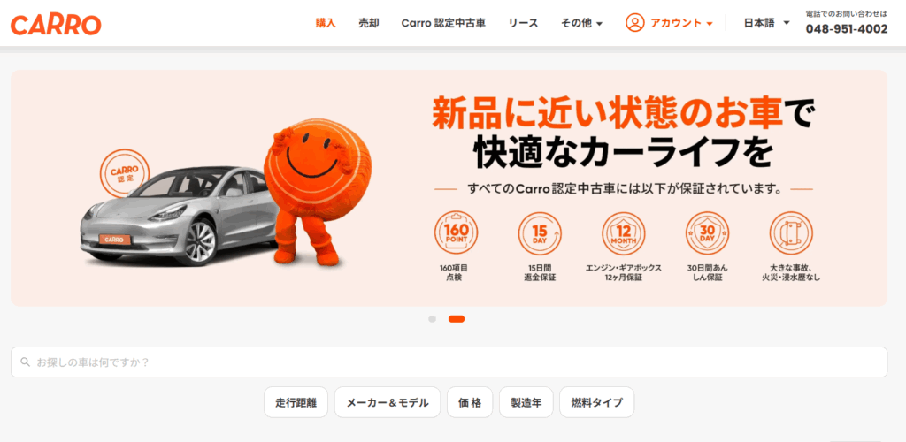Click the CARRO認定 round stamp badge

click(125, 173)
